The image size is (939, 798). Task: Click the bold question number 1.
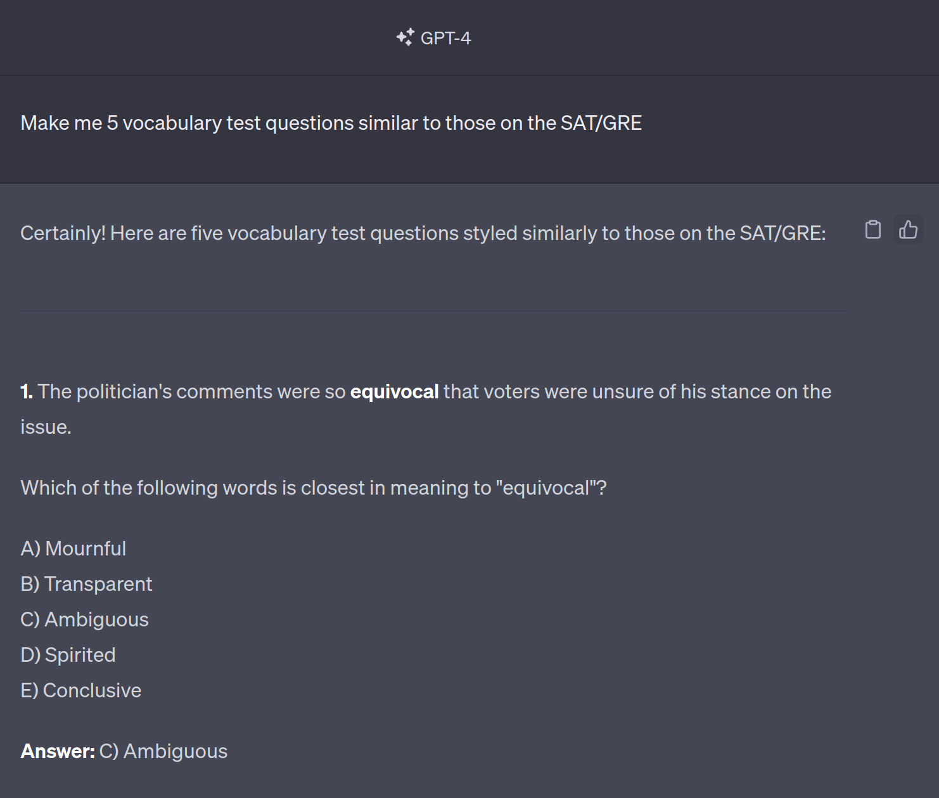27,391
